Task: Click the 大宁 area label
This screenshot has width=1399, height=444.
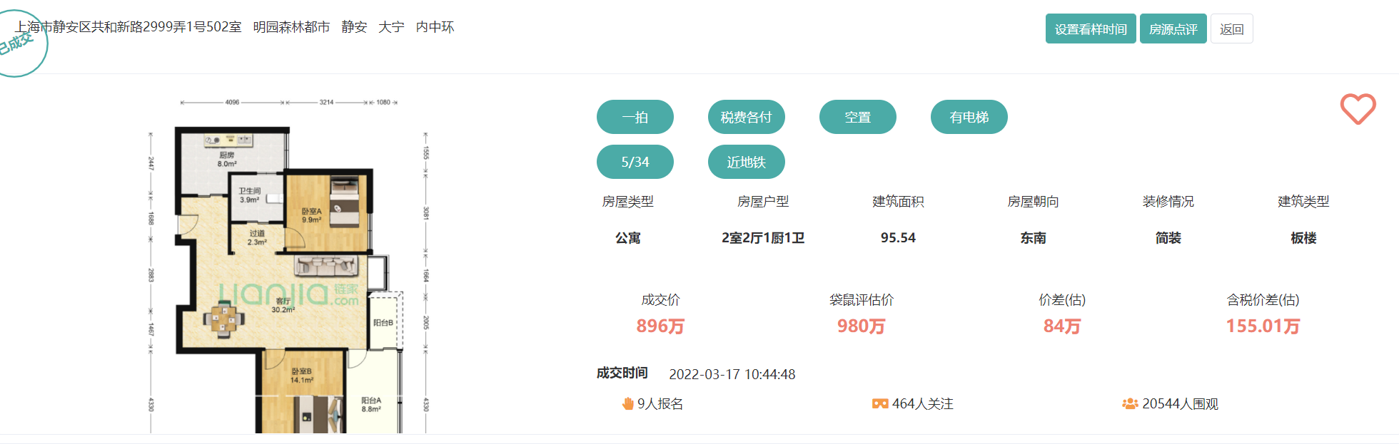Action: point(391,27)
